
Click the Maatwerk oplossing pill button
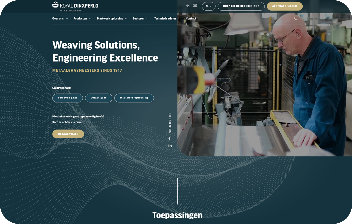point(134,98)
